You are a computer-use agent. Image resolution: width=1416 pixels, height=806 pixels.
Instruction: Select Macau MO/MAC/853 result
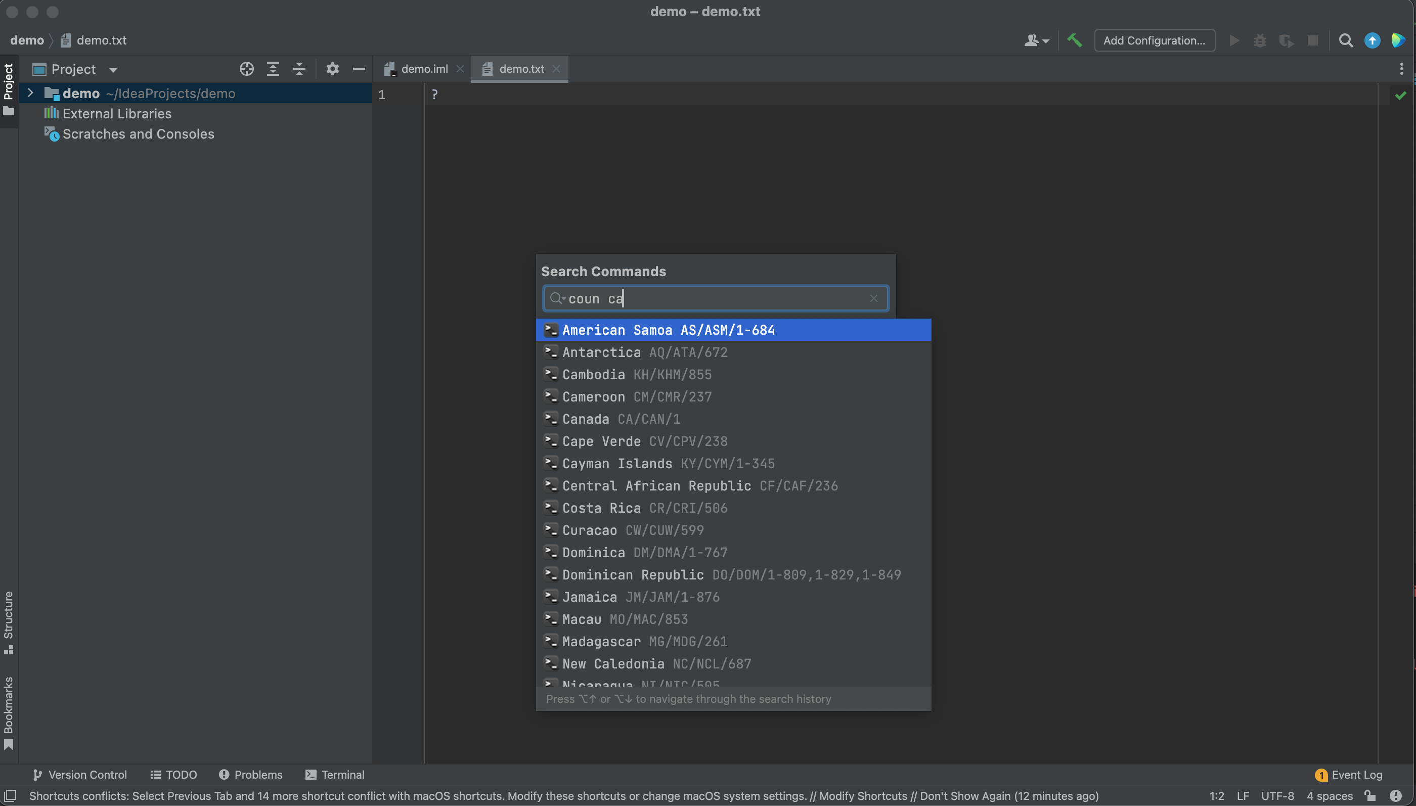coord(733,619)
